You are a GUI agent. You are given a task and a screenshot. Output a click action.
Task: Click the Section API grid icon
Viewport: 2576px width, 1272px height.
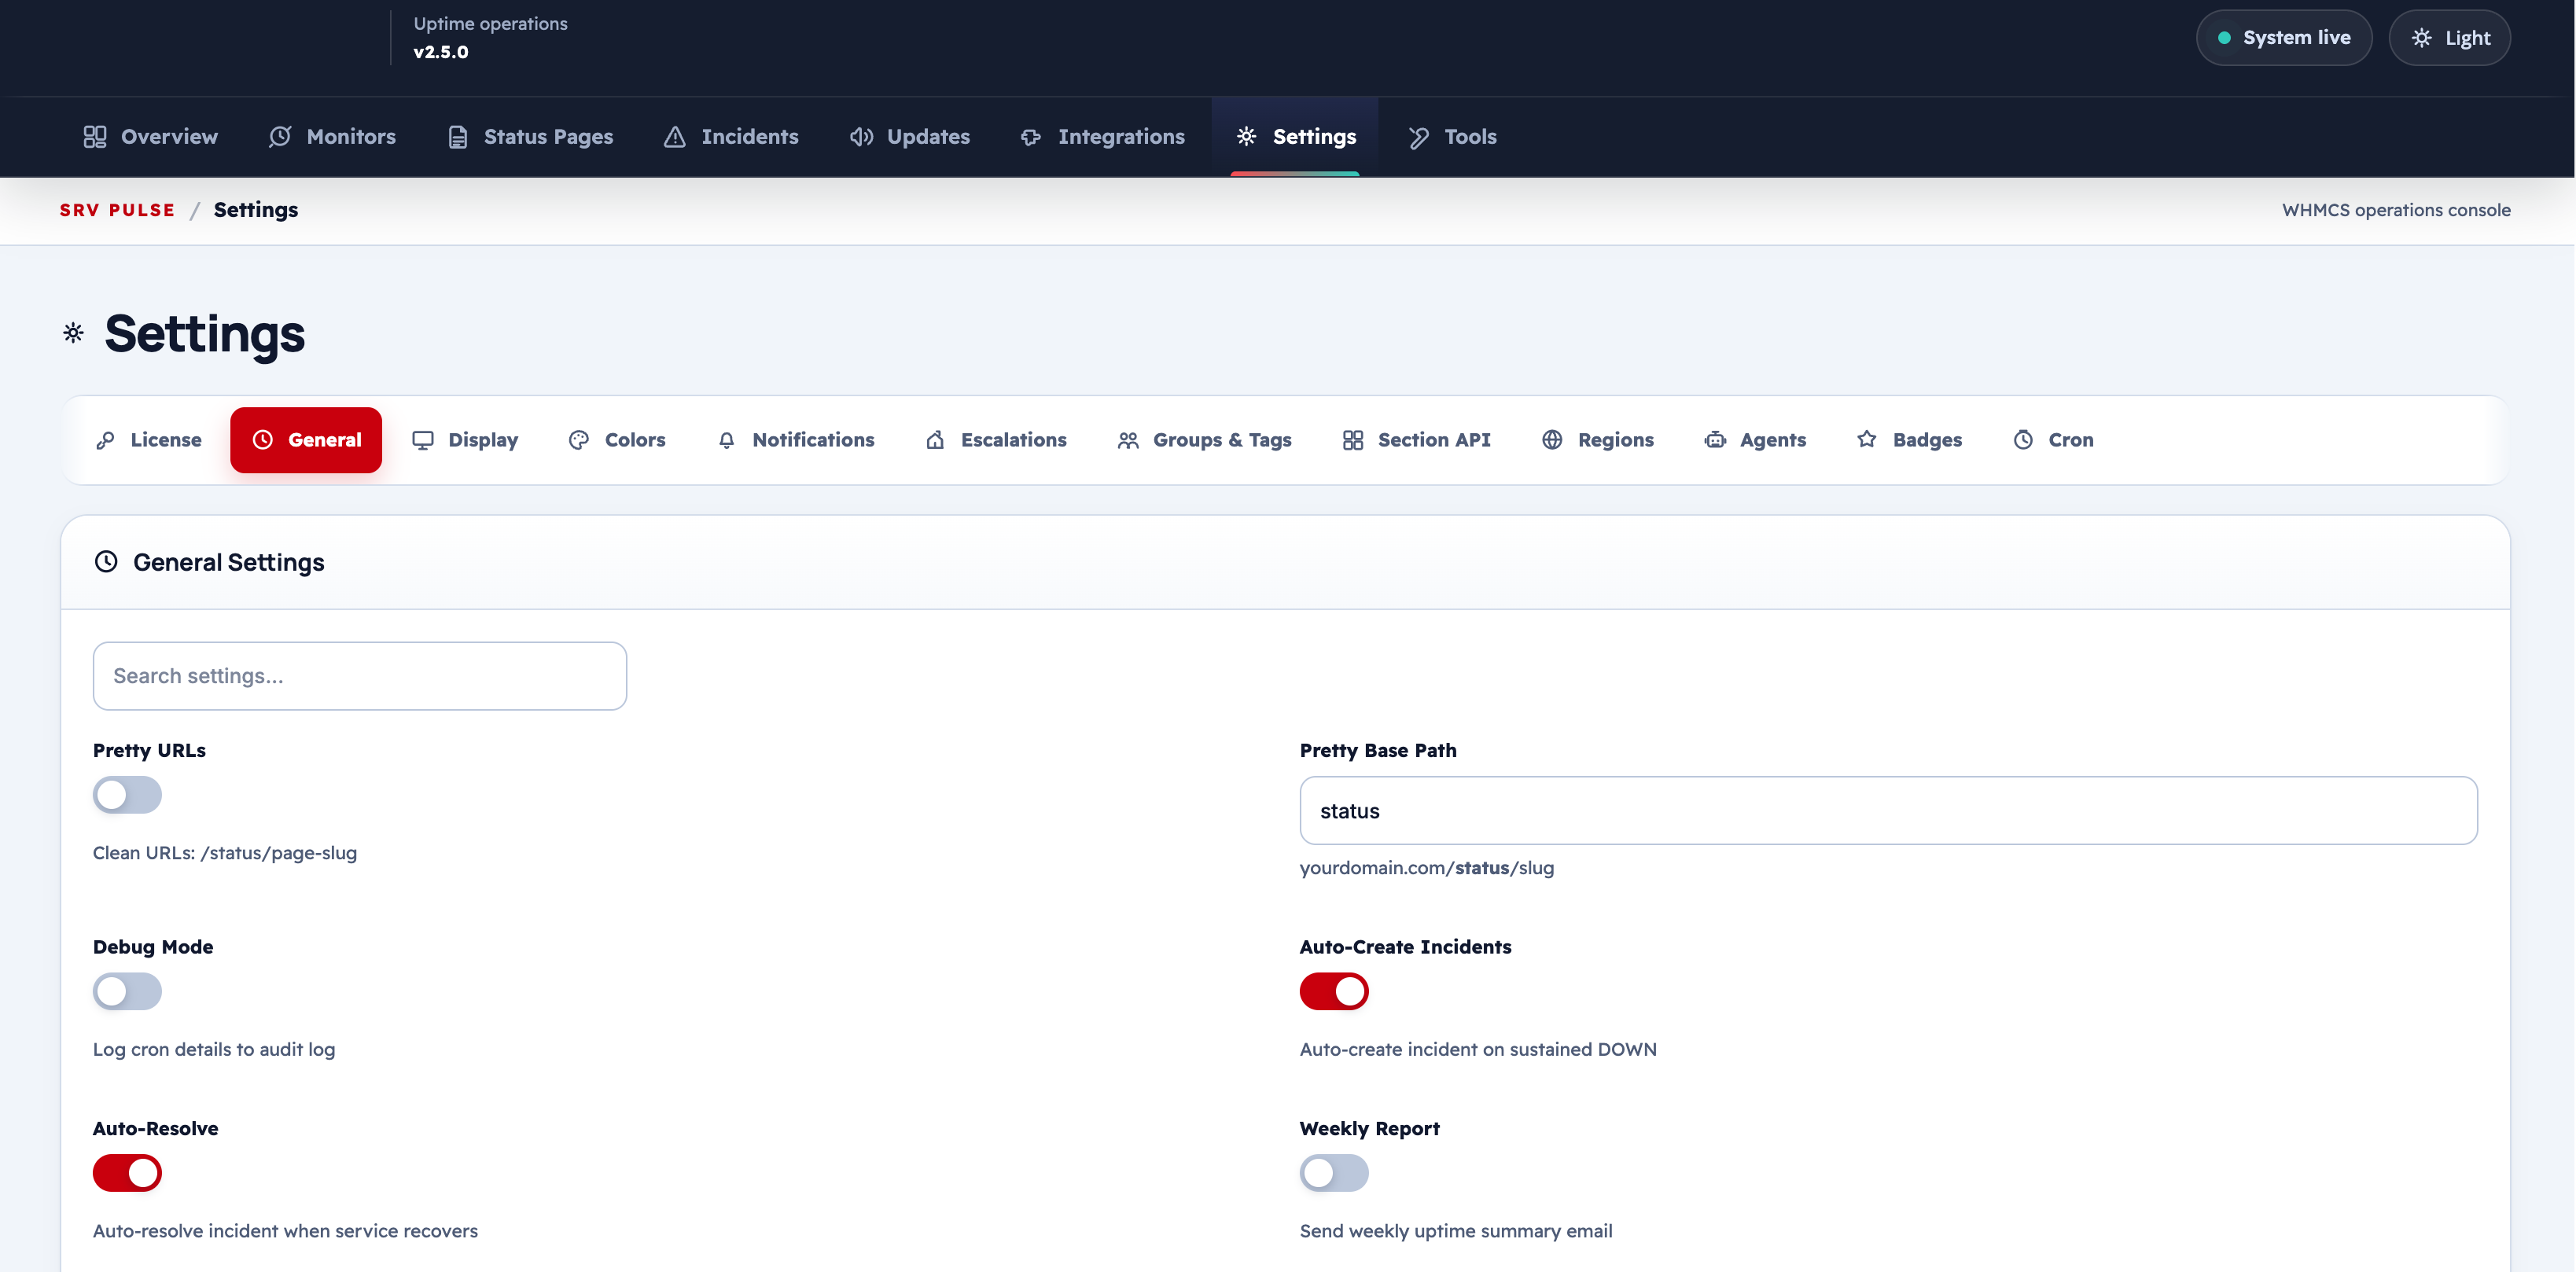1353,440
